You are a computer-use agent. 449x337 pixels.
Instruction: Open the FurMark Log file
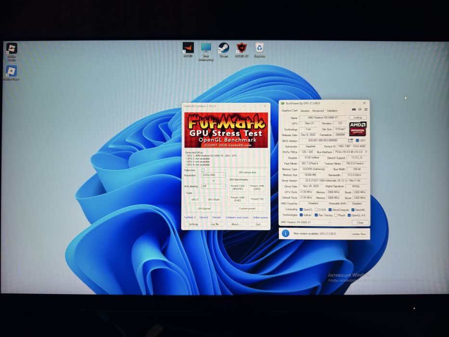coord(215,224)
